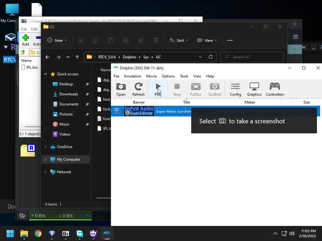
Task: Click the Open icon in Dolphin toolbar
Action: click(121, 89)
